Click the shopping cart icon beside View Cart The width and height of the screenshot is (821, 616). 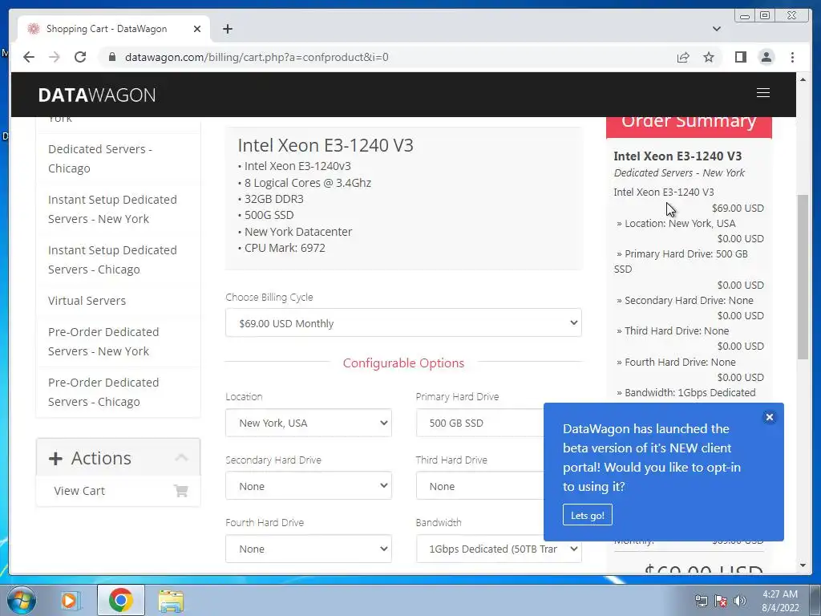pos(181,491)
